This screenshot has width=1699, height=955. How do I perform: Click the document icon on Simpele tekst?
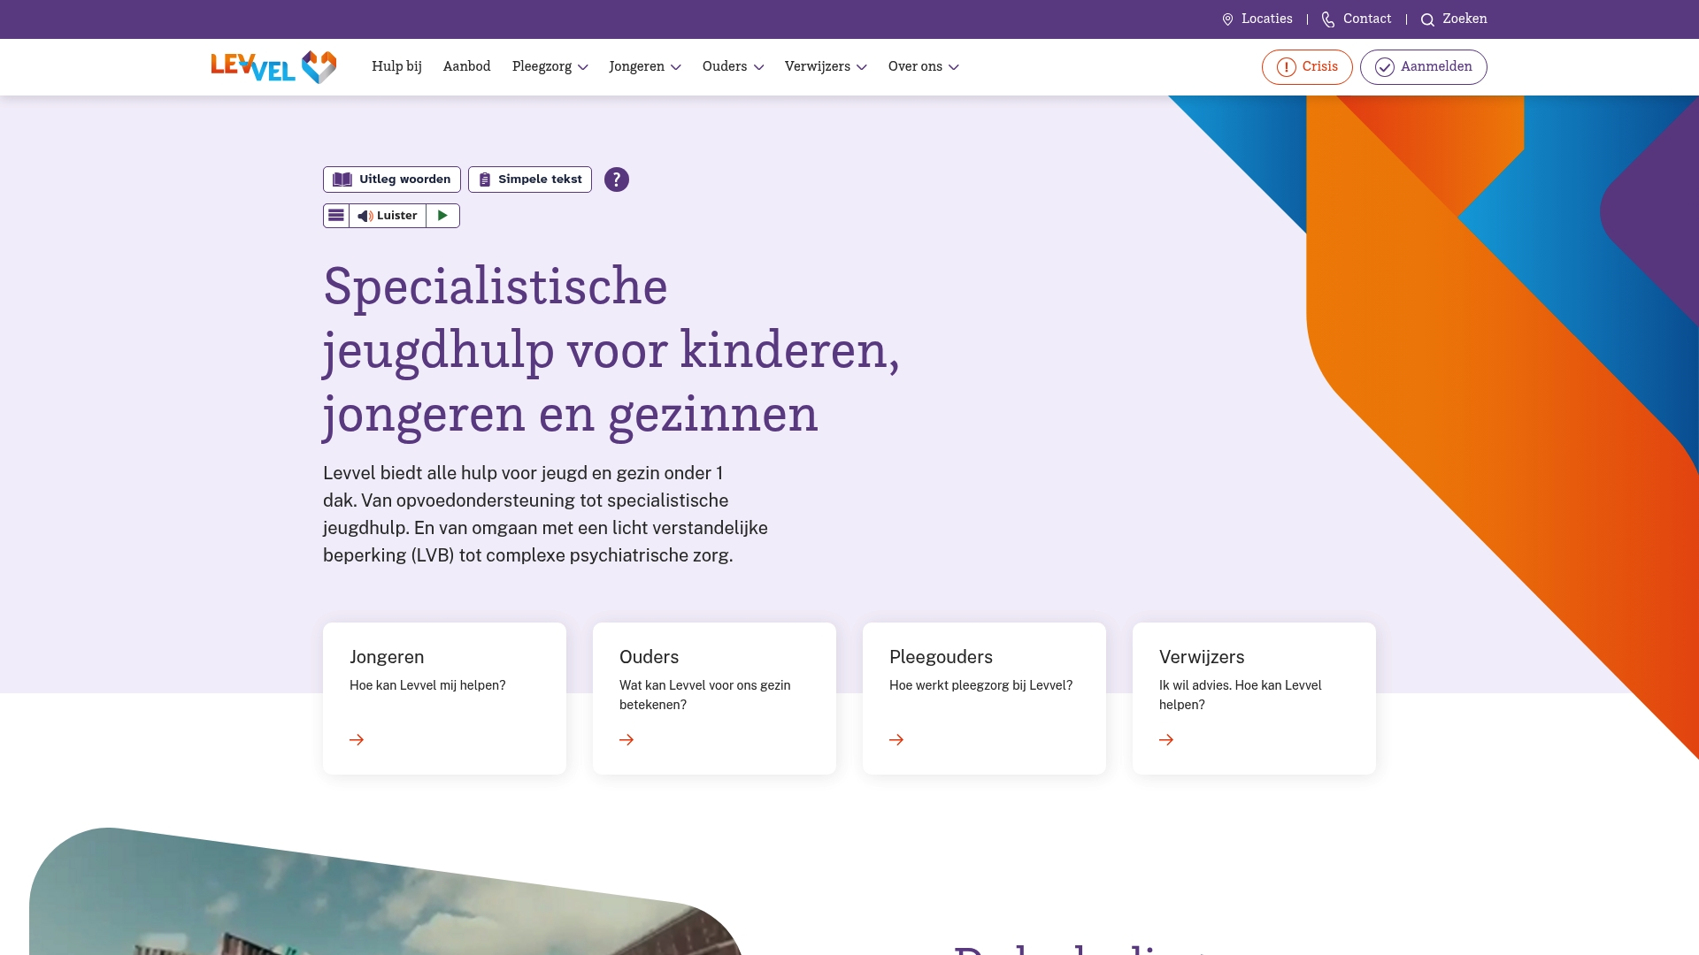click(x=484, y=179)
